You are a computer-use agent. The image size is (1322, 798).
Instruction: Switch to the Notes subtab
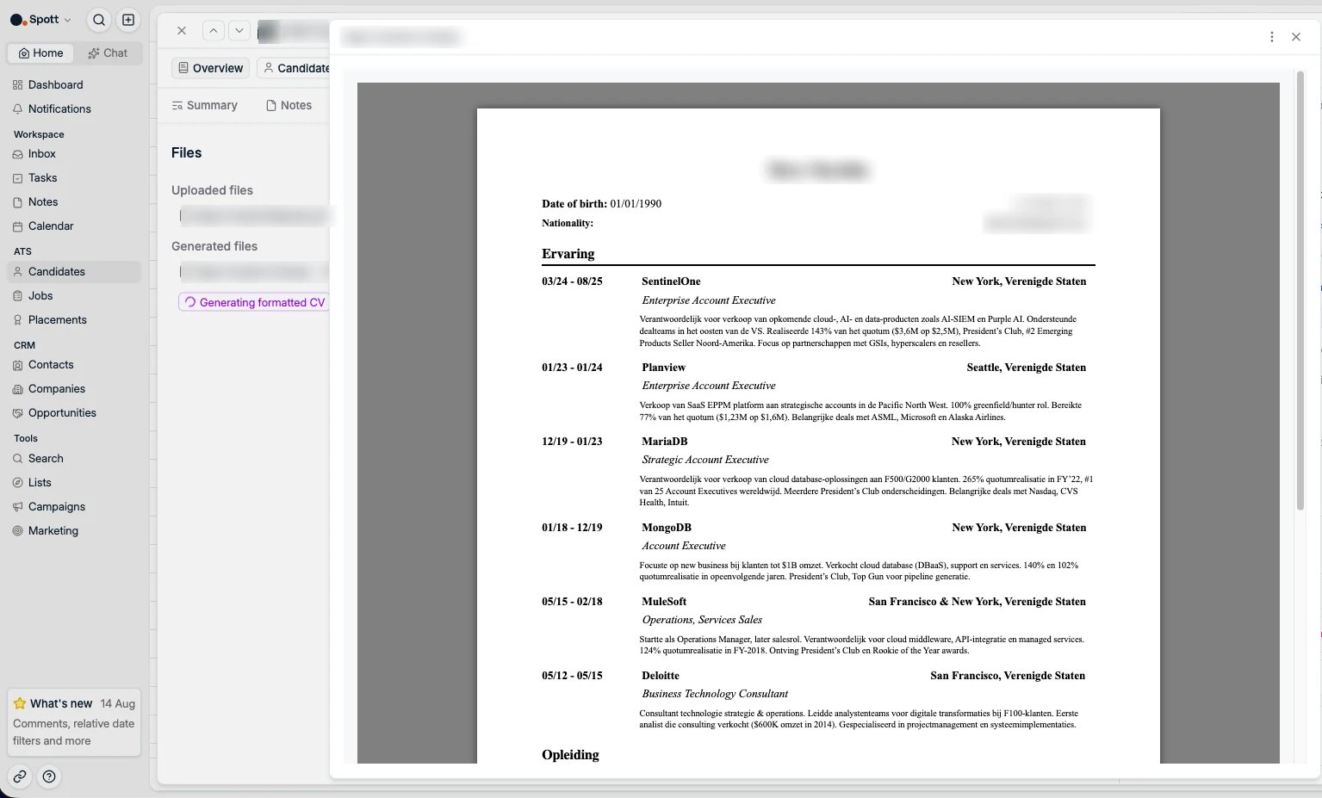[x=289, y=106]
